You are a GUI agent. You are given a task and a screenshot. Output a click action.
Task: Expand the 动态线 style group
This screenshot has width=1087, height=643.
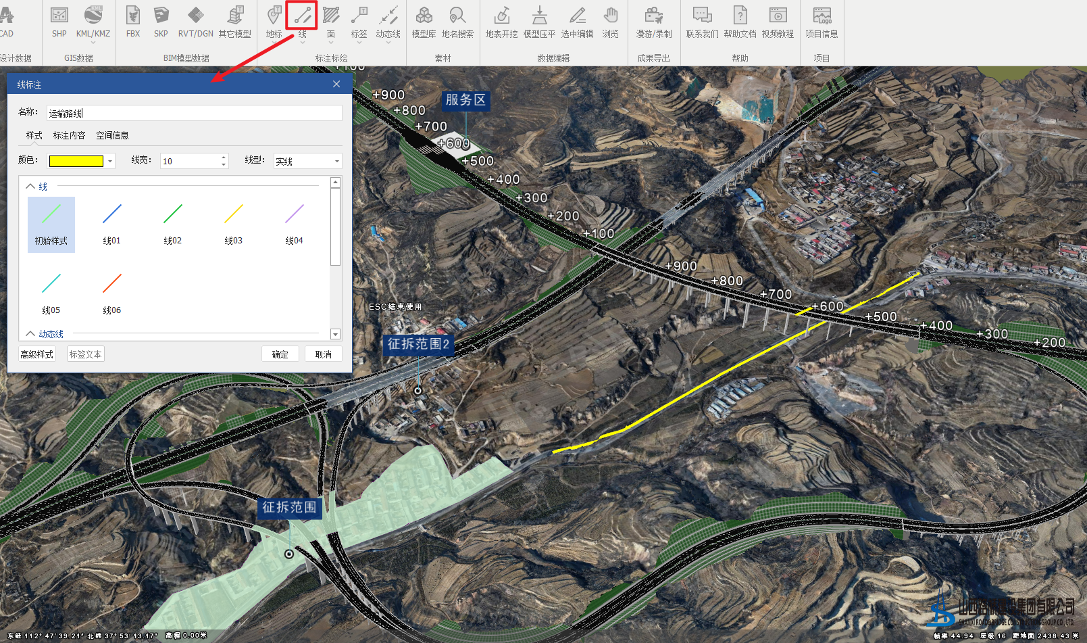(30, 334)
